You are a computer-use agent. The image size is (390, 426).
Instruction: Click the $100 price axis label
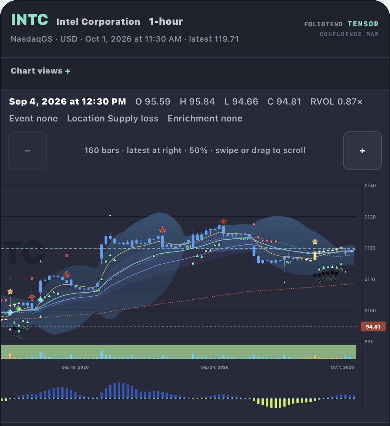click(370, 310)
